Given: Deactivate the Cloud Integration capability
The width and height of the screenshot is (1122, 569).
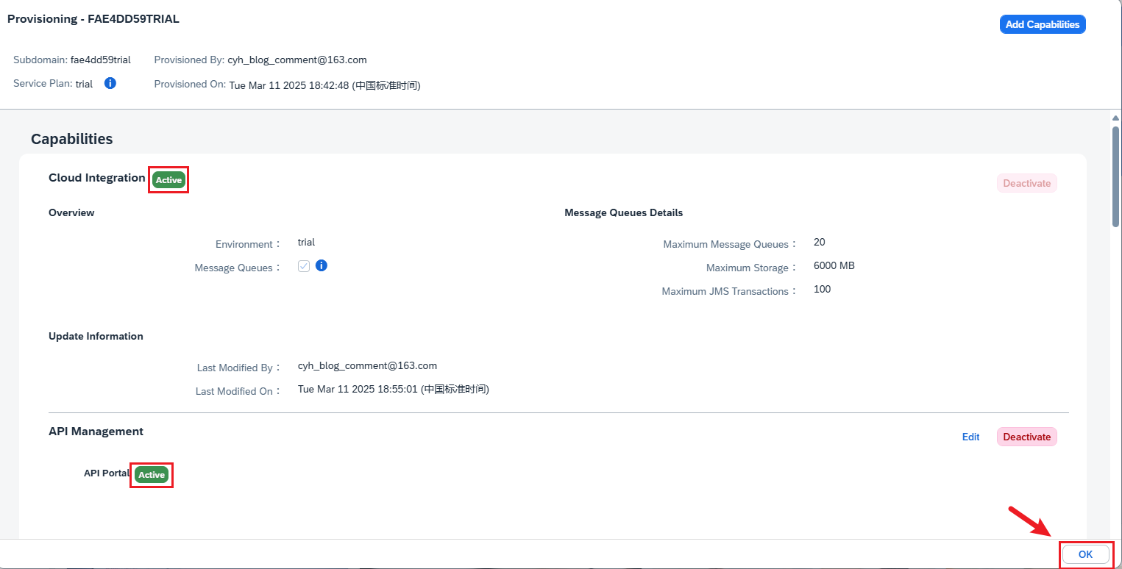Looking at the screenshot, I should (x=1026, y=183).
